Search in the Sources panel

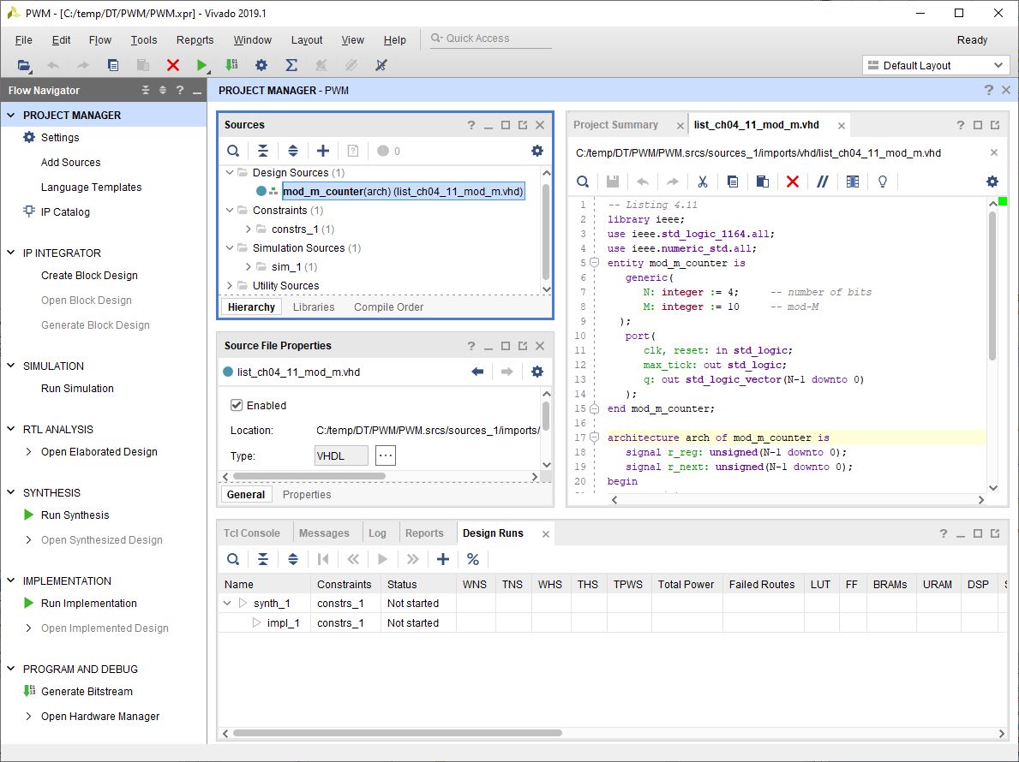click(x=233, y=151)
